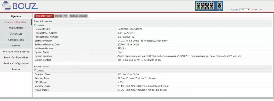Image resolution: width=274 pixels, height=101 pixels.
Task: Click hardware version REV.1.1
Action: [122, 49]
